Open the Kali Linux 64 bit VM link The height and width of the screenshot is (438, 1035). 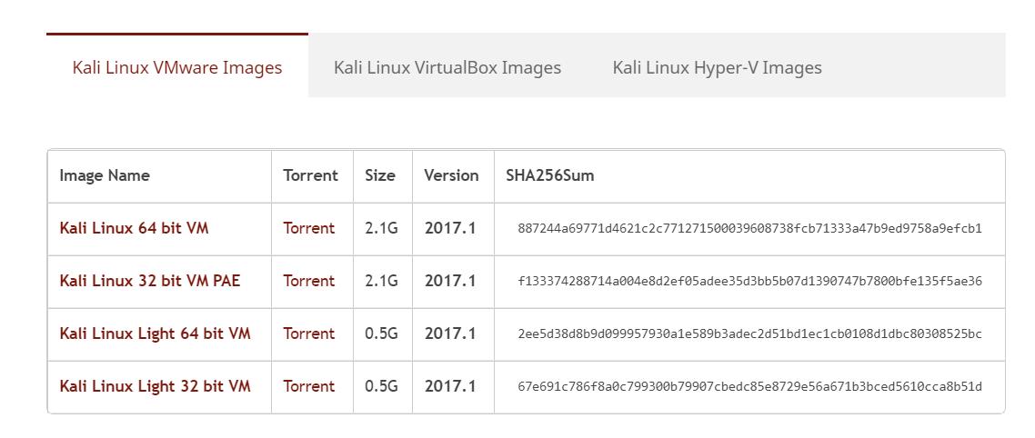coord(134,228)
